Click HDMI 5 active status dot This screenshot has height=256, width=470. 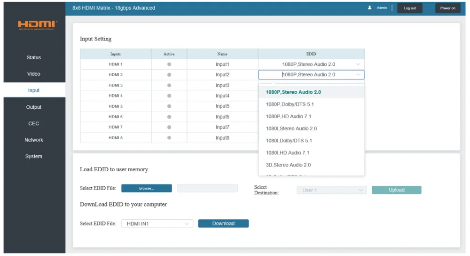coord(169,106)
